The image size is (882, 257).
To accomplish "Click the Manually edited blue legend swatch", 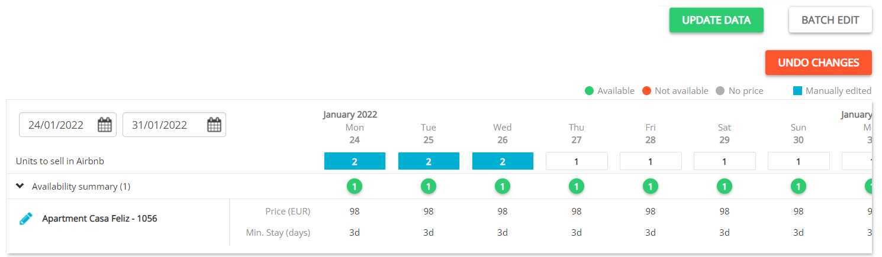I will 797,91.
